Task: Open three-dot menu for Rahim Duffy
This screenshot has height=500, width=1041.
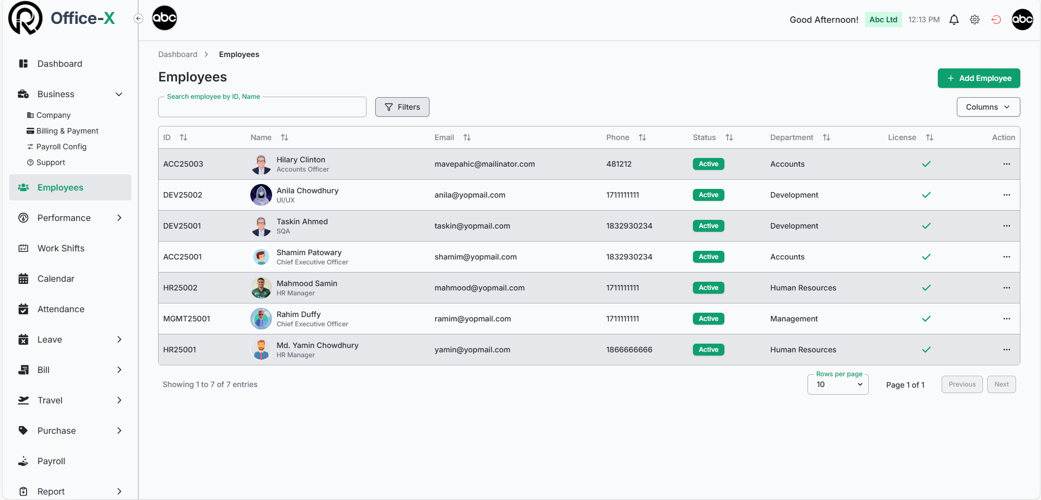Action: (x=1006, y=319)
